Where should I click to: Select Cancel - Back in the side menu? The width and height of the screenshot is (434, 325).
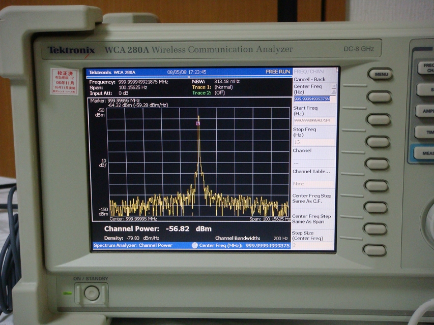(309, 79)
